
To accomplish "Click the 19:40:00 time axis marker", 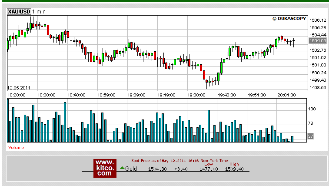I will coord(226,94).
